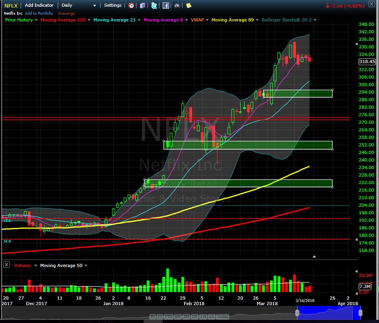Select the 1Y time range button
Screen dimensions: 379x323
click(x=160, y=316)
